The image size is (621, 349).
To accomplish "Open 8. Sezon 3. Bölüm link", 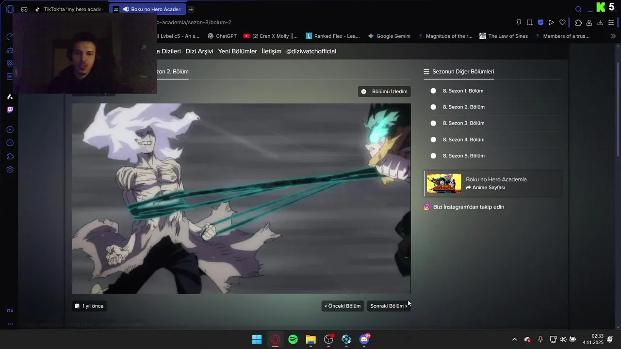I will (464, 123).
